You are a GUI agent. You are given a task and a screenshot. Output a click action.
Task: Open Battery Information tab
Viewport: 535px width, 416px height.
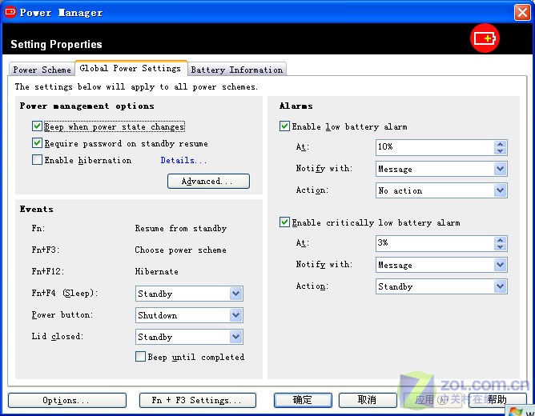(x=237, y=70)
